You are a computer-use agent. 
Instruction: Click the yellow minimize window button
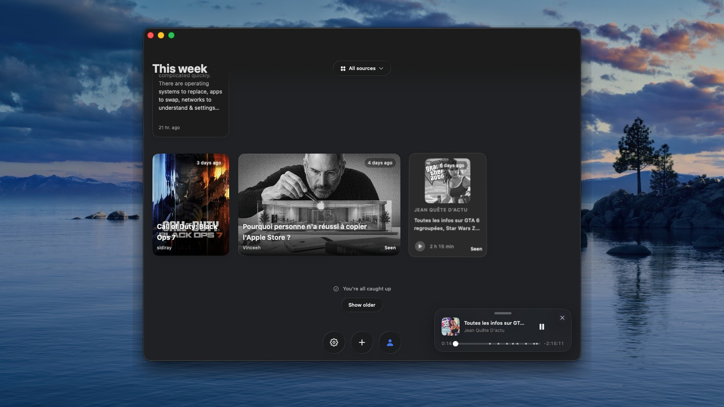[x=161, y=35]
